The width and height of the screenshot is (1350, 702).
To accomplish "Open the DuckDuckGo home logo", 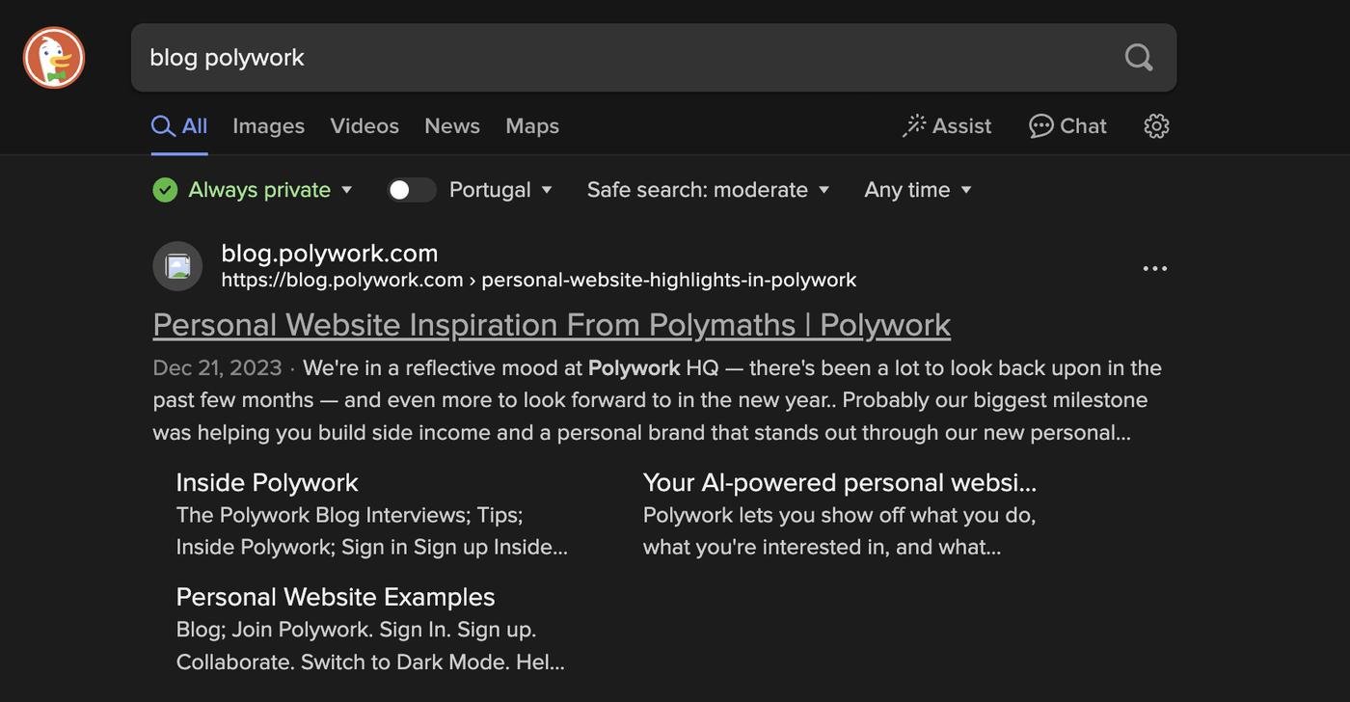I will tap(54, 58).
